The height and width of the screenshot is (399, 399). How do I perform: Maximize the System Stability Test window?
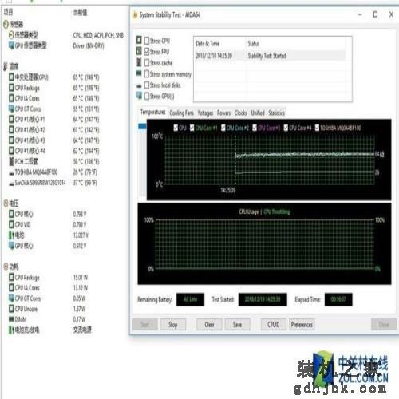click(x=375, y=14)
